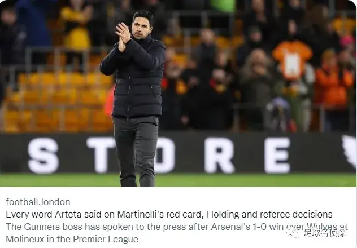Click the letter S on the STORE banner
The image size is (357, 248).
click(x=43, y=156)
